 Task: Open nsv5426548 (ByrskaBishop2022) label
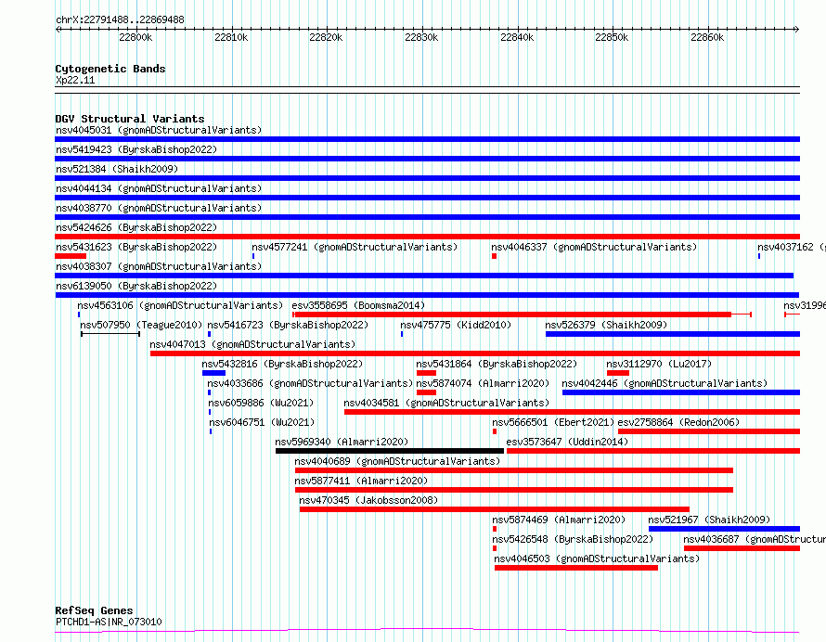pos(573,539)
